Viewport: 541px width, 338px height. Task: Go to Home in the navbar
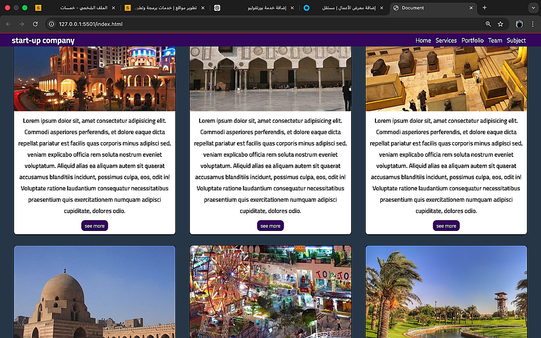pyautogui.click(x=423, y=41)
